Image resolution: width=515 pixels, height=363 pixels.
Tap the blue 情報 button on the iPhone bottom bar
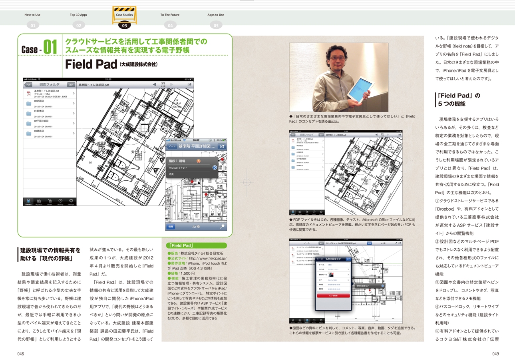(171, 226)
